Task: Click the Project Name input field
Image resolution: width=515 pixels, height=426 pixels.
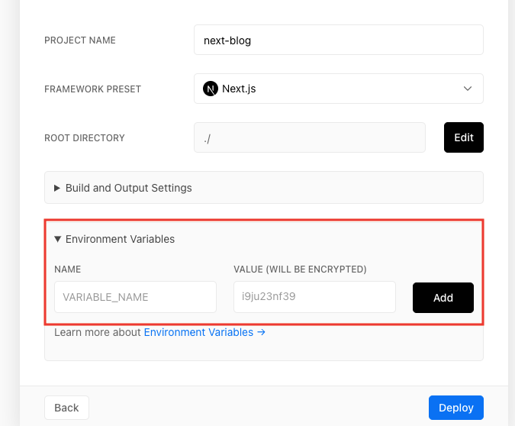Action: coord(338,40)
